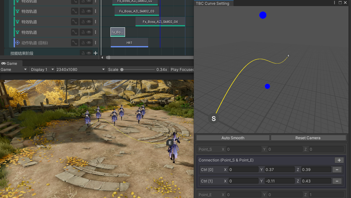Viewport: 351px width, 198px height.
Task: Open the 2340x1080 resolution dropdown
Action: pyautogui.click(x=81, y=70)
